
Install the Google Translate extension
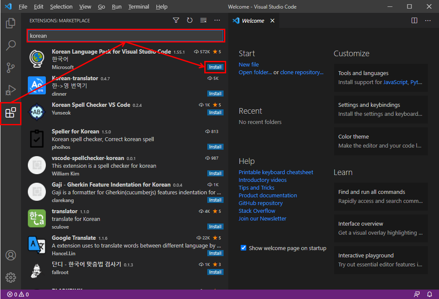point(215,253)
